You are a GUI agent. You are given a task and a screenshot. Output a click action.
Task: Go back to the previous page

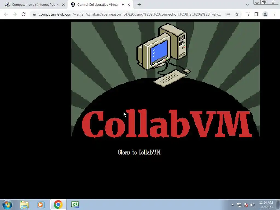(x=6, y=14)
